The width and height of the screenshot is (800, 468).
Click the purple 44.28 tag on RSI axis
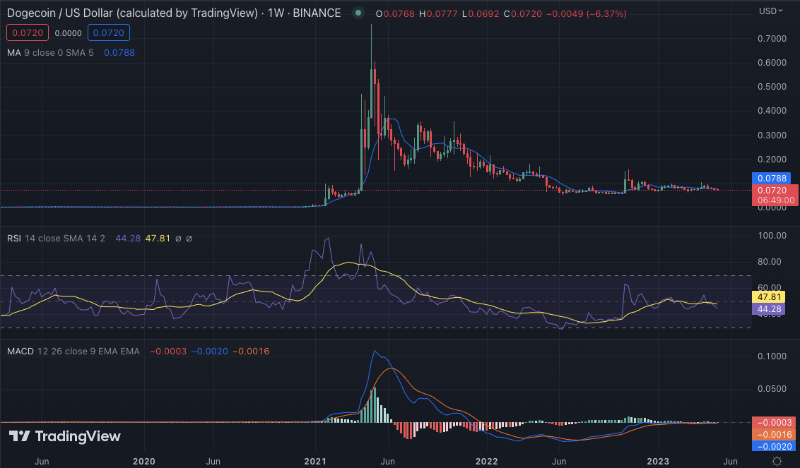tap(769, 308)
